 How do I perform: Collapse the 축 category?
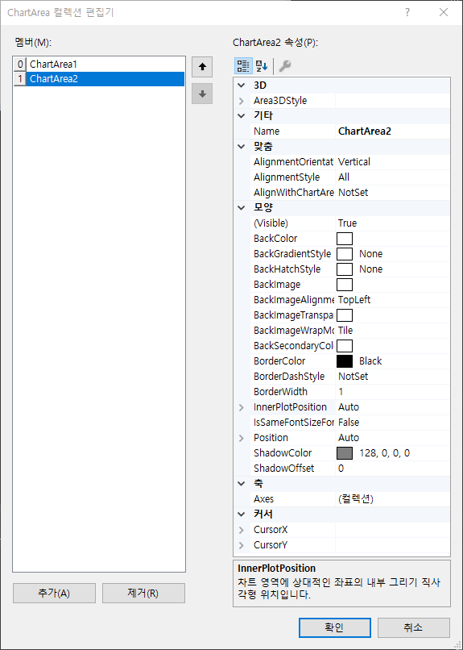tap(242, 484)
